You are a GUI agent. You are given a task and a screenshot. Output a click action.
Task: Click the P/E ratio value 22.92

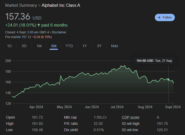98,124
